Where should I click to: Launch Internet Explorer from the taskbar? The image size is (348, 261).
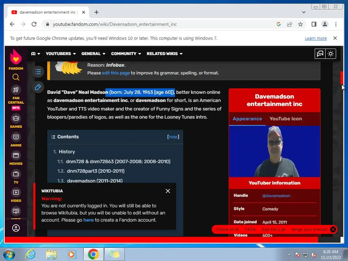30,254
